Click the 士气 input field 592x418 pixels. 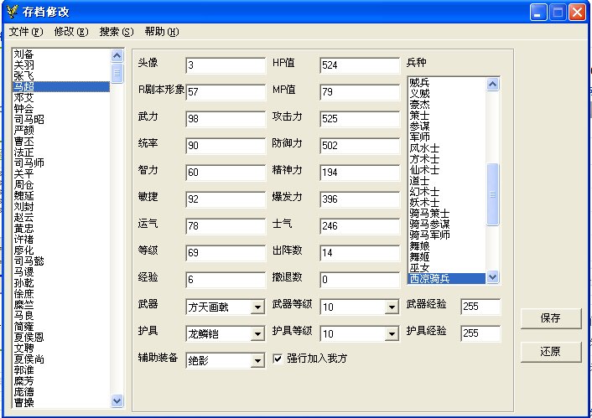(360, 226)
